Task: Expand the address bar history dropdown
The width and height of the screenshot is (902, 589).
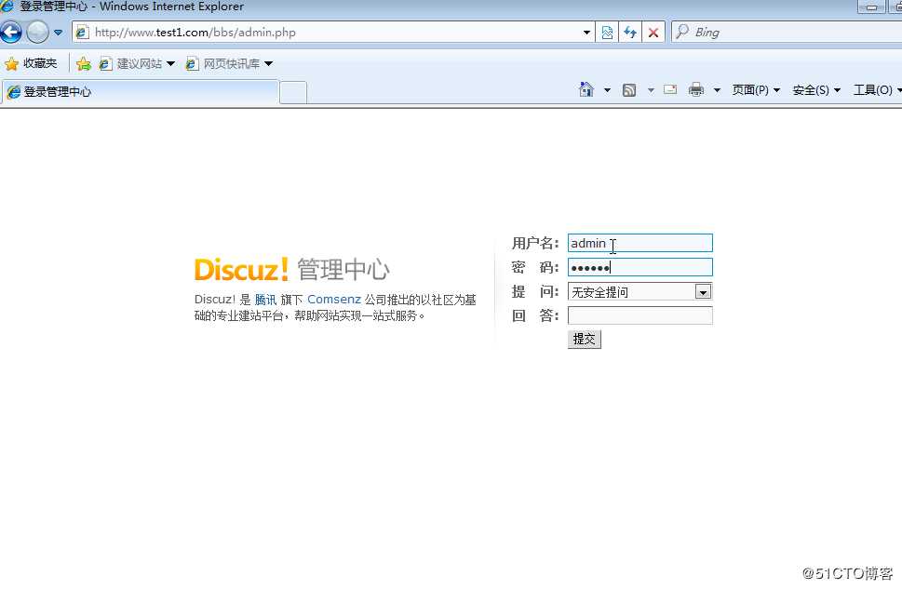Action: coord(586,33)
